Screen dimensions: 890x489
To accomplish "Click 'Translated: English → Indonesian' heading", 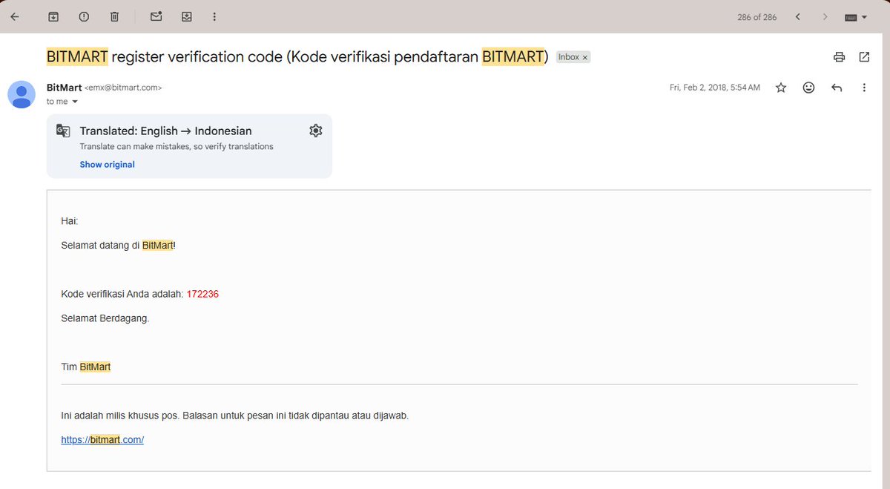I will (165, 131).
